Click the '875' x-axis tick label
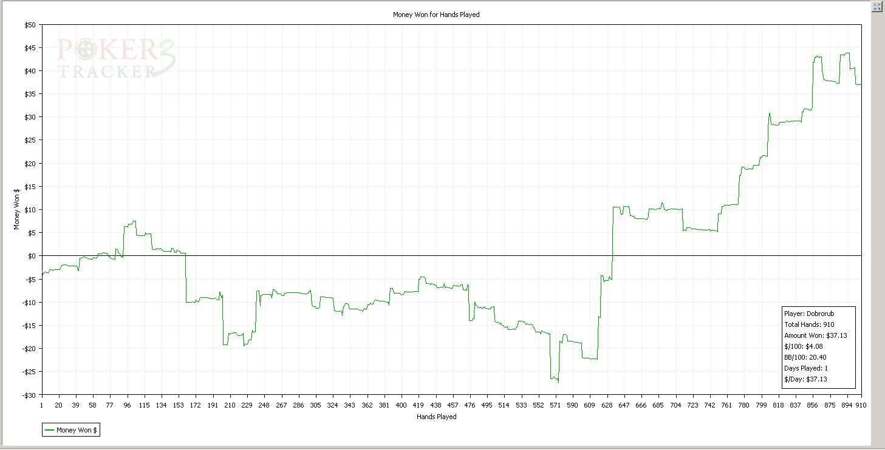This screenshot has width=885, height=450. click(830, 405)
